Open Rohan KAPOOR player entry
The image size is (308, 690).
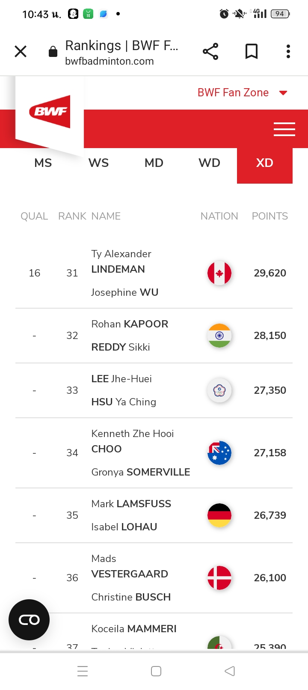(x=130, y=324)
